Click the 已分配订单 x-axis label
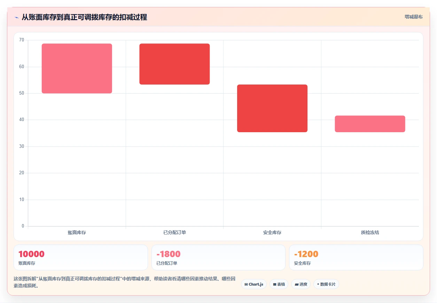The height and width of the screenshot is (303, 437). coord(174,232)
